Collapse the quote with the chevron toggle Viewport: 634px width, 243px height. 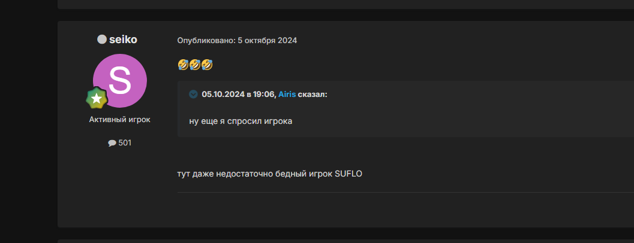(x=193, y=95)
